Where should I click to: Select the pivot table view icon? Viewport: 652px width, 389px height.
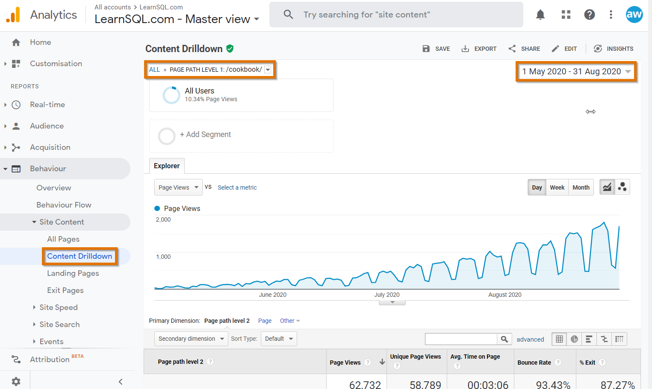[x=619, y=339]
